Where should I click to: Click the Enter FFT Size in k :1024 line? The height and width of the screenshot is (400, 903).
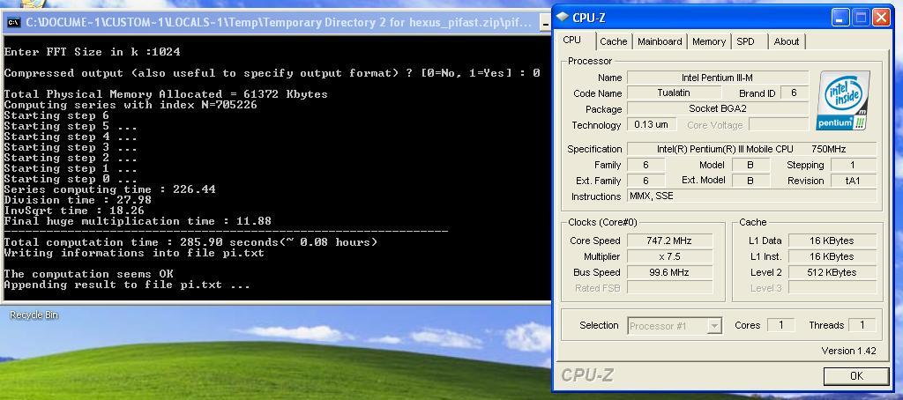pyautogui.click(x=92, y=52)
